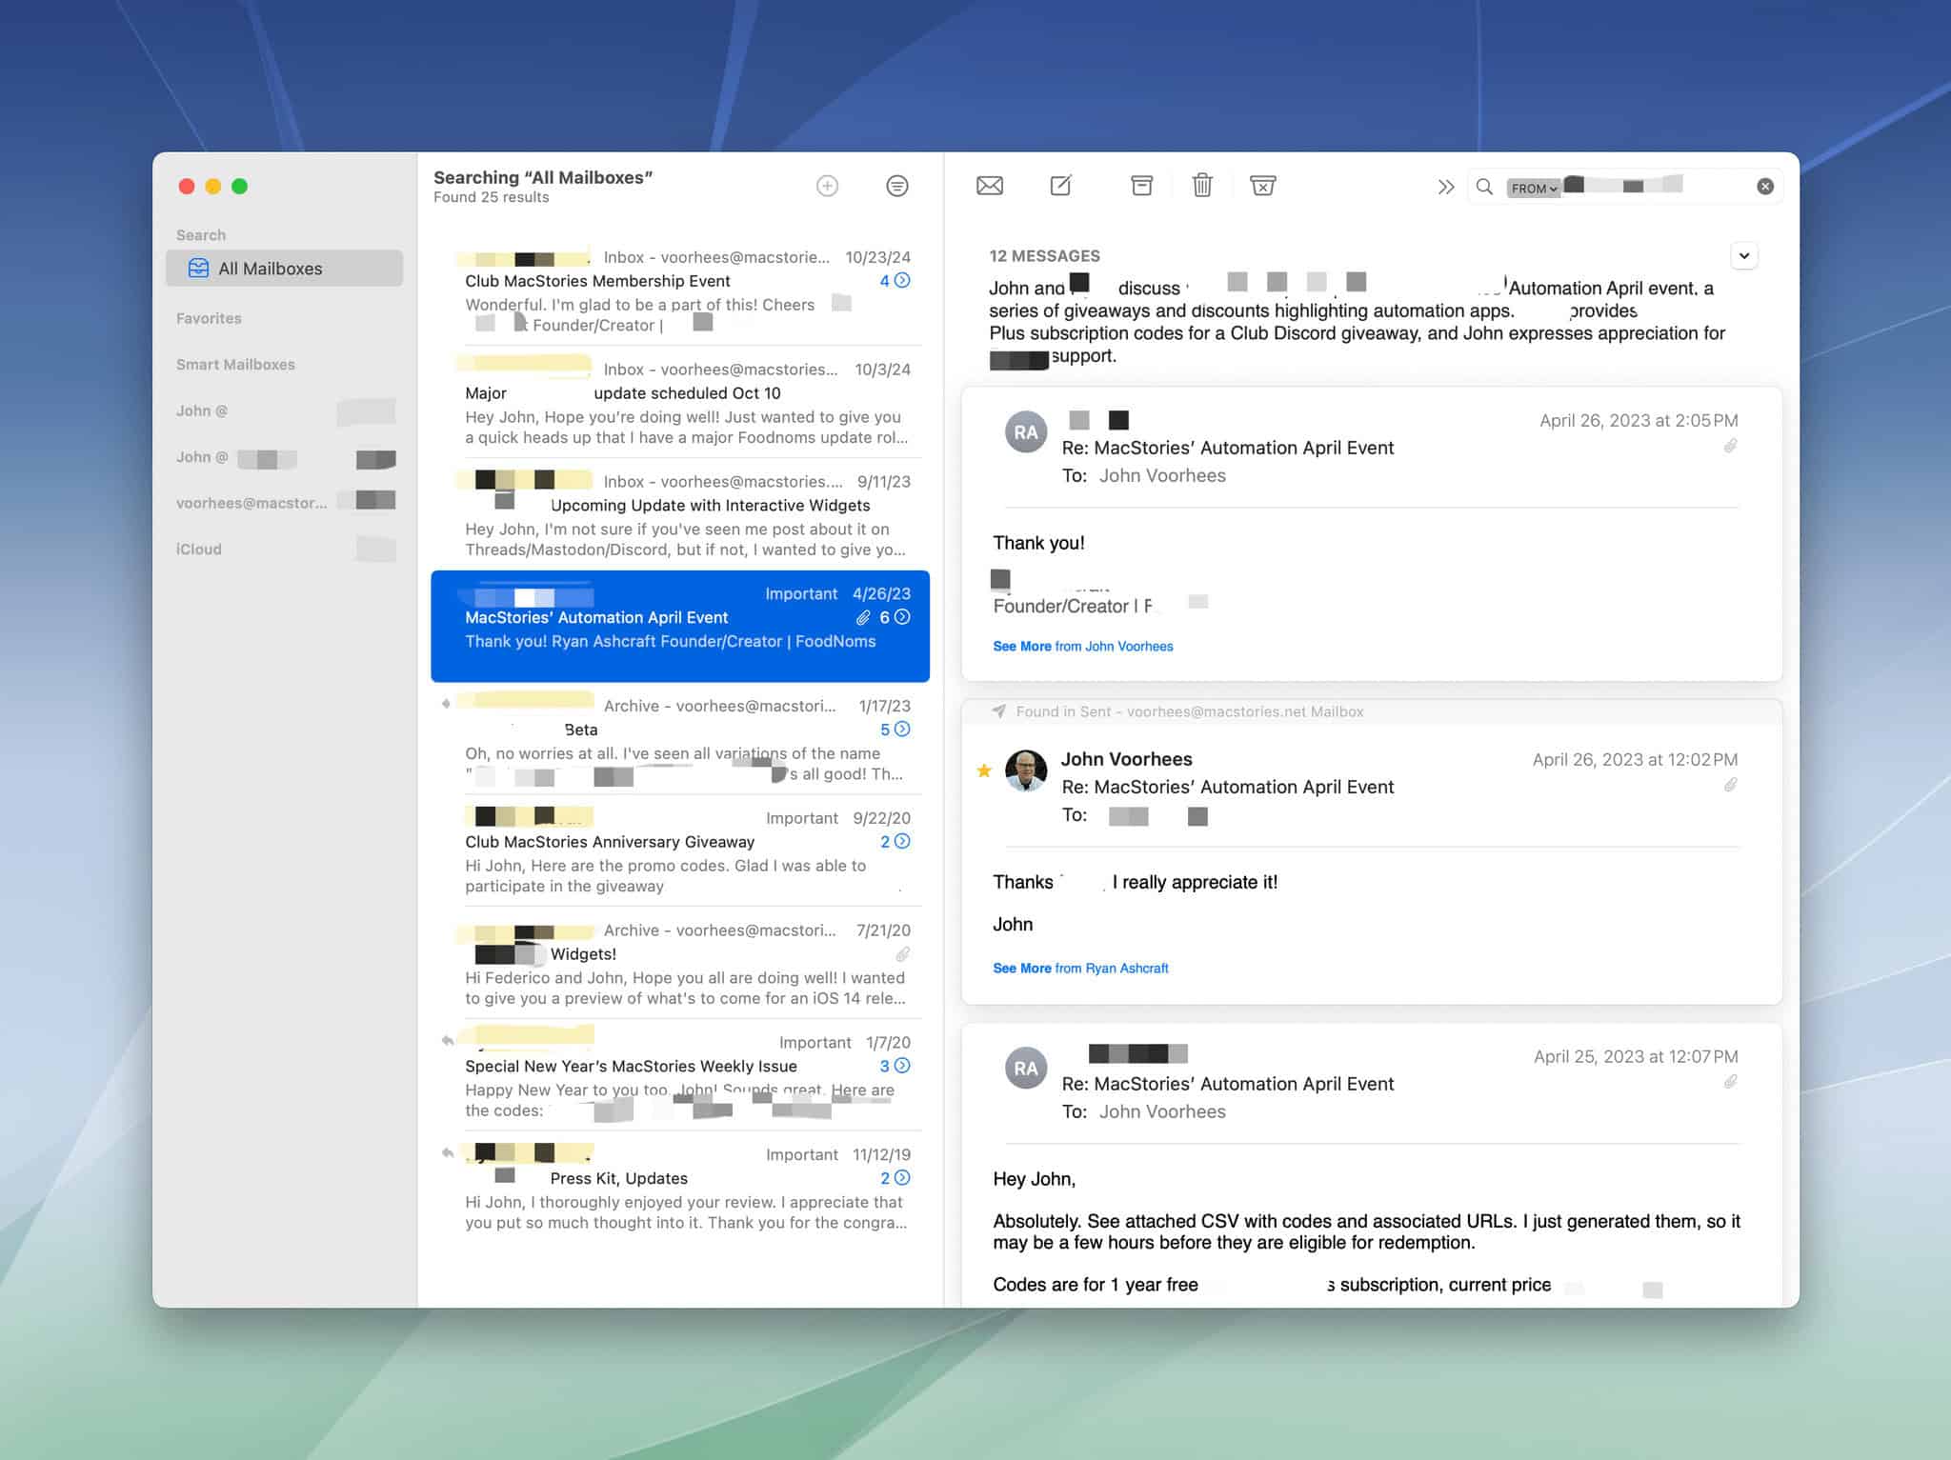Select MacStories' Automation April Event message
The height and width of the screenshot is (1460, 1951).
click(x=680, y=627)
